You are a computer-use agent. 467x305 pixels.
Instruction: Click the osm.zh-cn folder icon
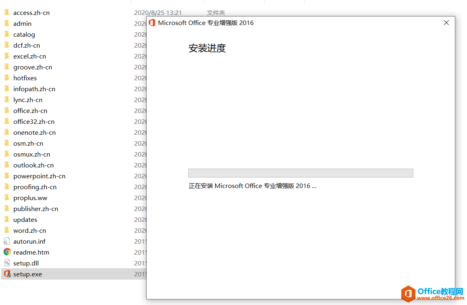click(7, 143)
